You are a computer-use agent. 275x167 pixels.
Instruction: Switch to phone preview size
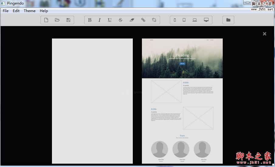coord(175,20)
